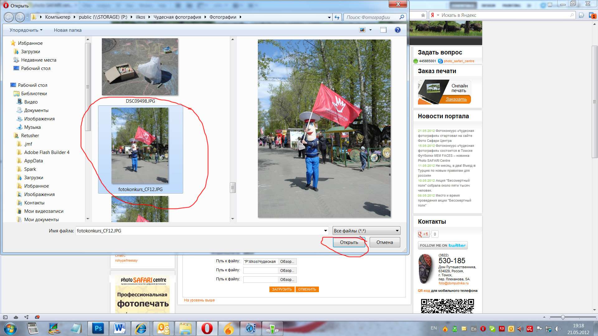Open Outlook from taskbar
Viewport: 598px width, 336px height.
[163, 329]
